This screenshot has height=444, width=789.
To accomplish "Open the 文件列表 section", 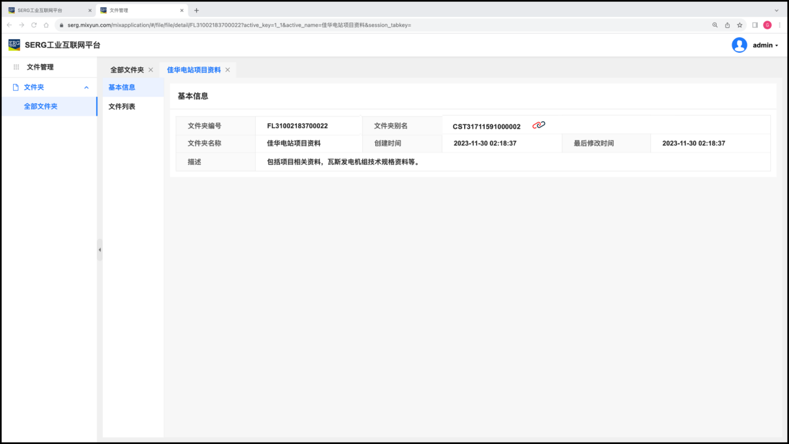I will [122, 106].
